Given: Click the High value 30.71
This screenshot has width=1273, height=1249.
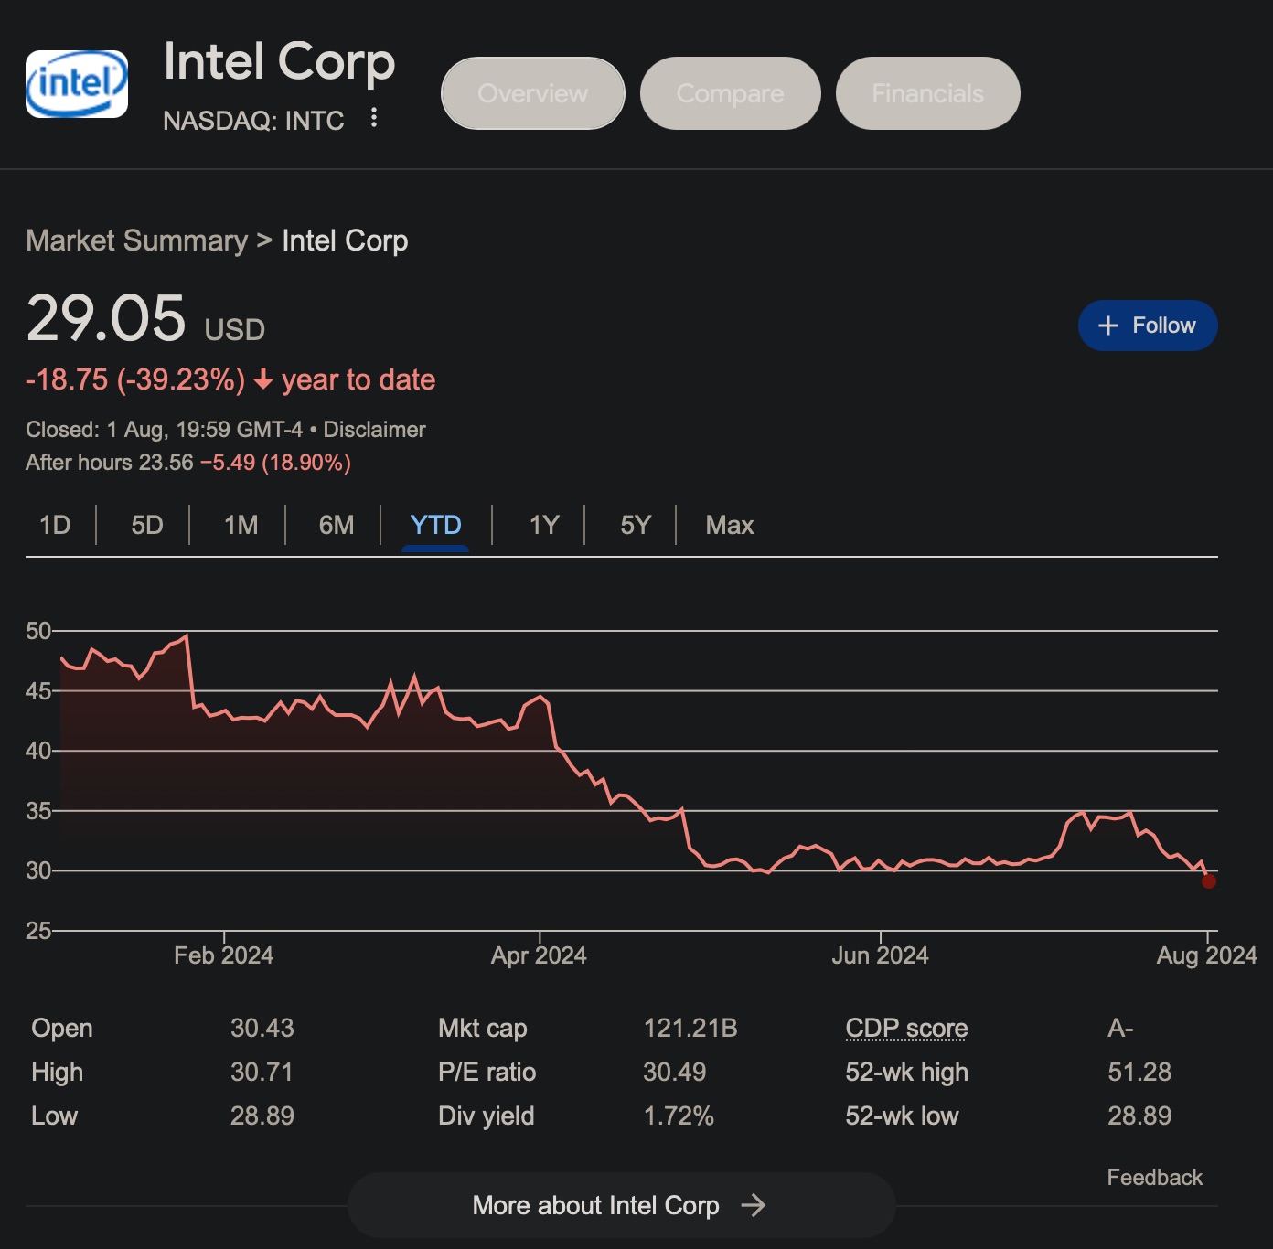Looking at the screenshot, I should pyautogui.click(x=262, y=1072).
